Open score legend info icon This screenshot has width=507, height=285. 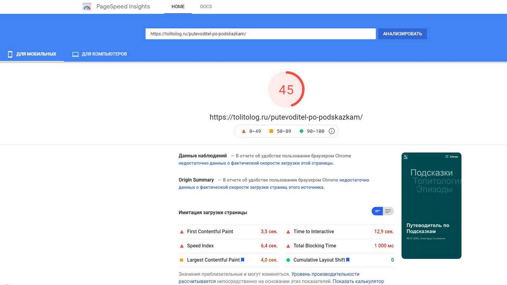pos(332,131)
